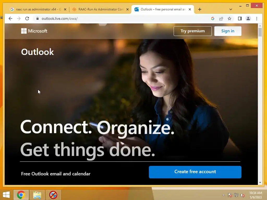Screen dimensions: 267x200
Task: Open the Chrome side panel
Action: point(240,18)
